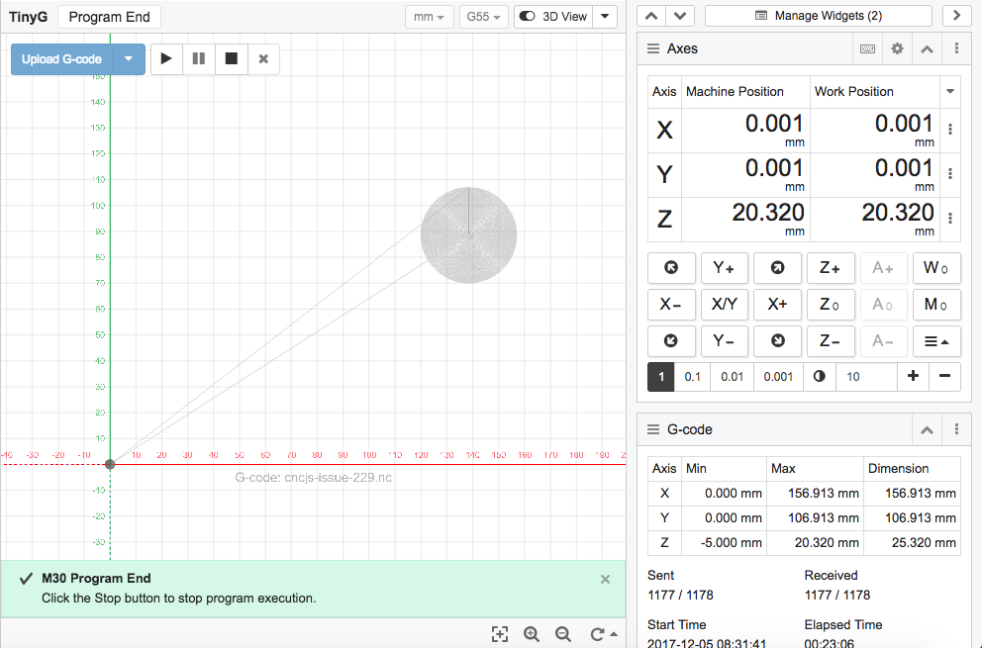The image size is (982, 648).
Task: Zero the Z axis using Z0
Action: (831, 305)
